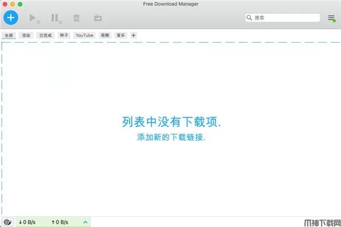
Task: Toggle snail mode icon
Action: 8,222
